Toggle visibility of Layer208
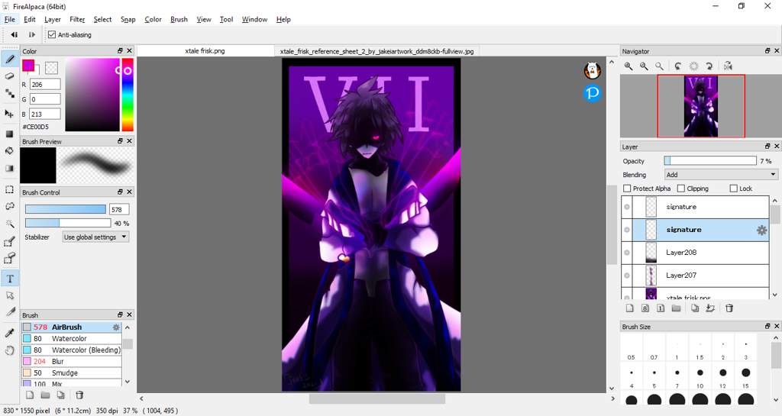Screen dimensions: 782x416 click(x=627, y=253)
